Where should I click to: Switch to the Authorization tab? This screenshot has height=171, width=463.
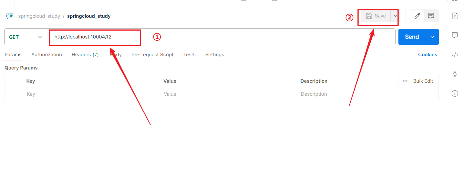coord(46,55)
